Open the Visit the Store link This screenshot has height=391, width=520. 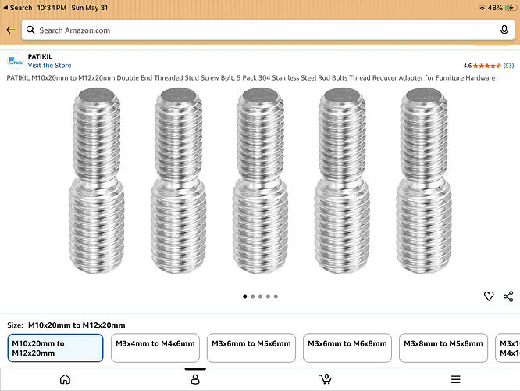point(49,66)
